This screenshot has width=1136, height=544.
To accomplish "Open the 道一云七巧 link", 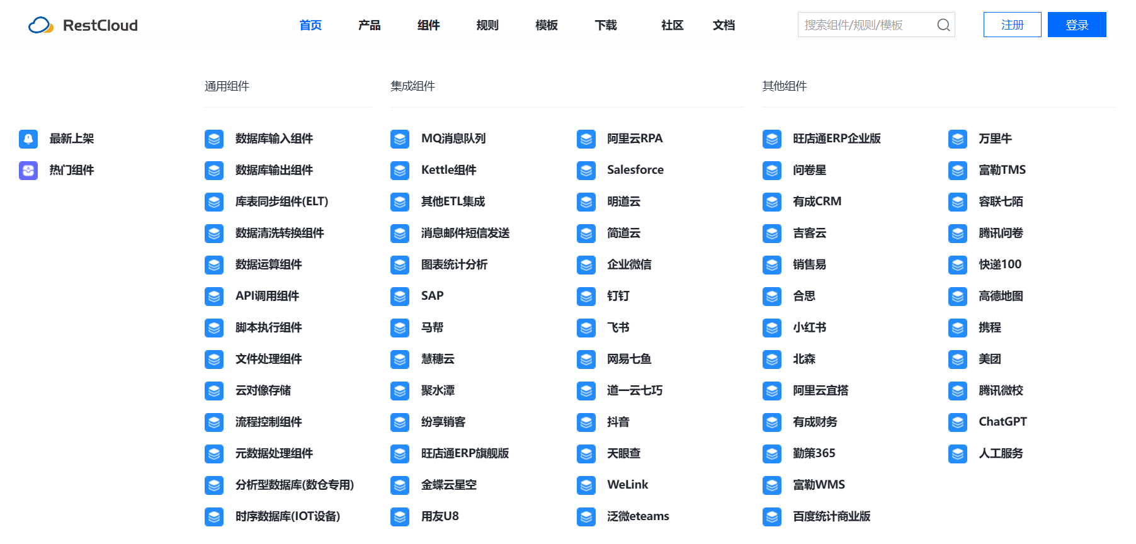I will coord(635,390).
